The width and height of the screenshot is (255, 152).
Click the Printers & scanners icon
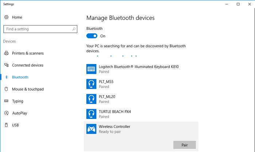(6, 53)
